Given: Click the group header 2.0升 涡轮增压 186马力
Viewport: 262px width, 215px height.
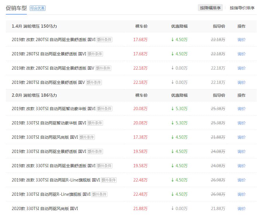Looking at the screenshot, I should click(x=34, y=95).
